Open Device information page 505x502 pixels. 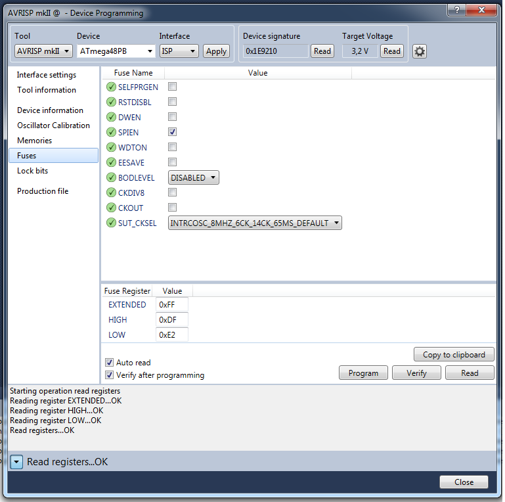pyautogui.click(x=51, y=110)
